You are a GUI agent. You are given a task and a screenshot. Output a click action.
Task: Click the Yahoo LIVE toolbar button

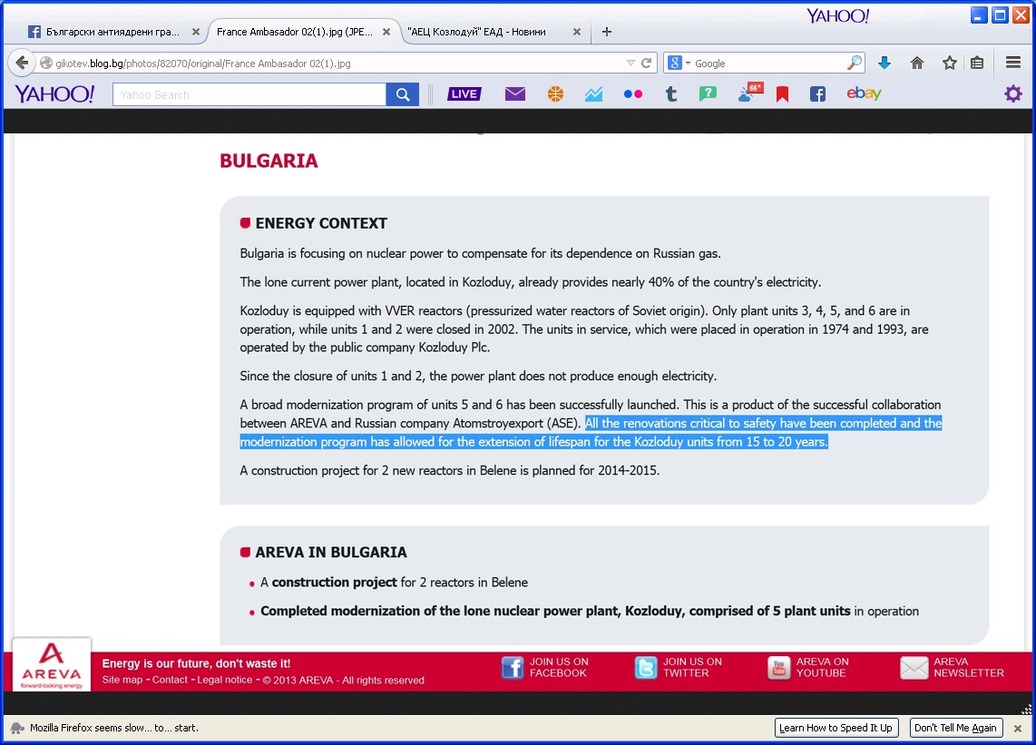[x=464, y=94]
